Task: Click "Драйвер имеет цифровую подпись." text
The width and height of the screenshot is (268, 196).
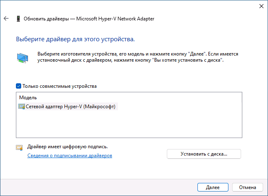Action: point(68,147)
